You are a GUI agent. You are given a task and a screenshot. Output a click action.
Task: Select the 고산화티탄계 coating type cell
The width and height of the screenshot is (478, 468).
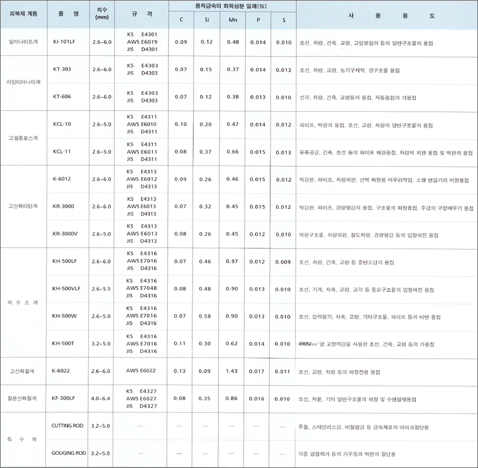tap(23, 206)
